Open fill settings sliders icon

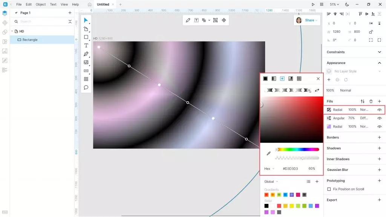click(x=363, y=101)
